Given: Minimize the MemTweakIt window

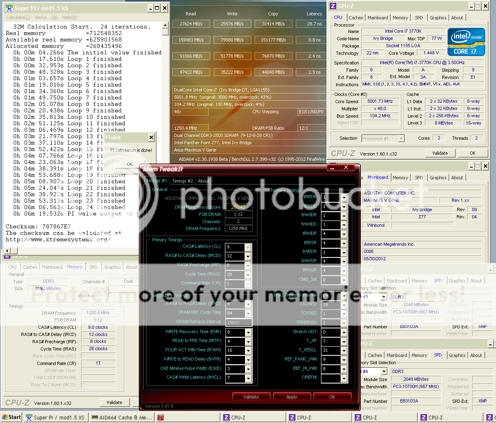Looking at the screenshot, I should coord(331,167).
